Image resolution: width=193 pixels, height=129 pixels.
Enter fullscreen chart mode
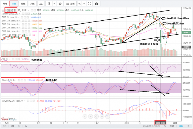[90, 4]
